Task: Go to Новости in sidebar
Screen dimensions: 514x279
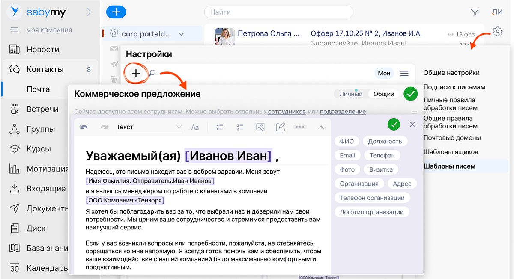Action: pyautogui.click(x=43, y=50)
